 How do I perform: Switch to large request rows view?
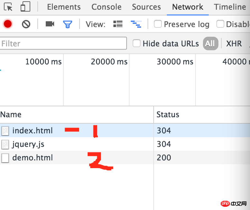coord(118,24)
